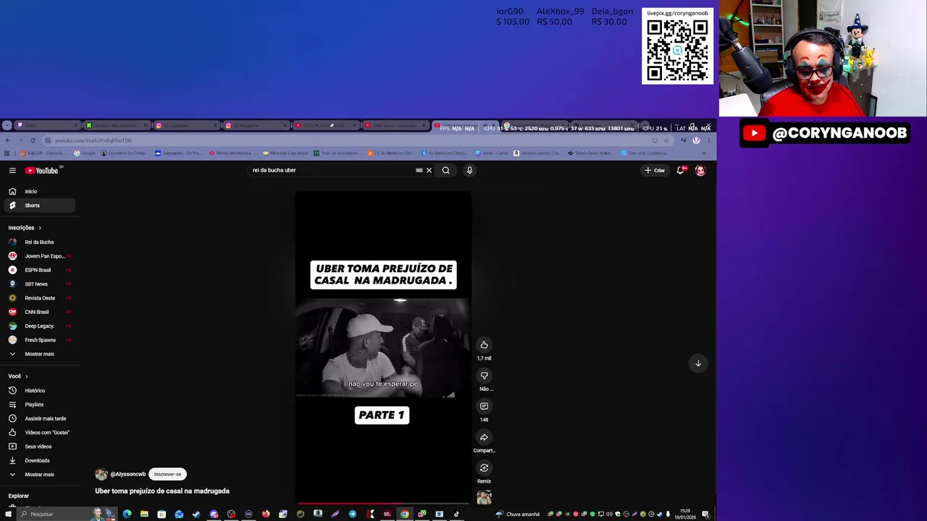
Task: Open Fresh Spawns channel
Action: (x=39, y=340)
